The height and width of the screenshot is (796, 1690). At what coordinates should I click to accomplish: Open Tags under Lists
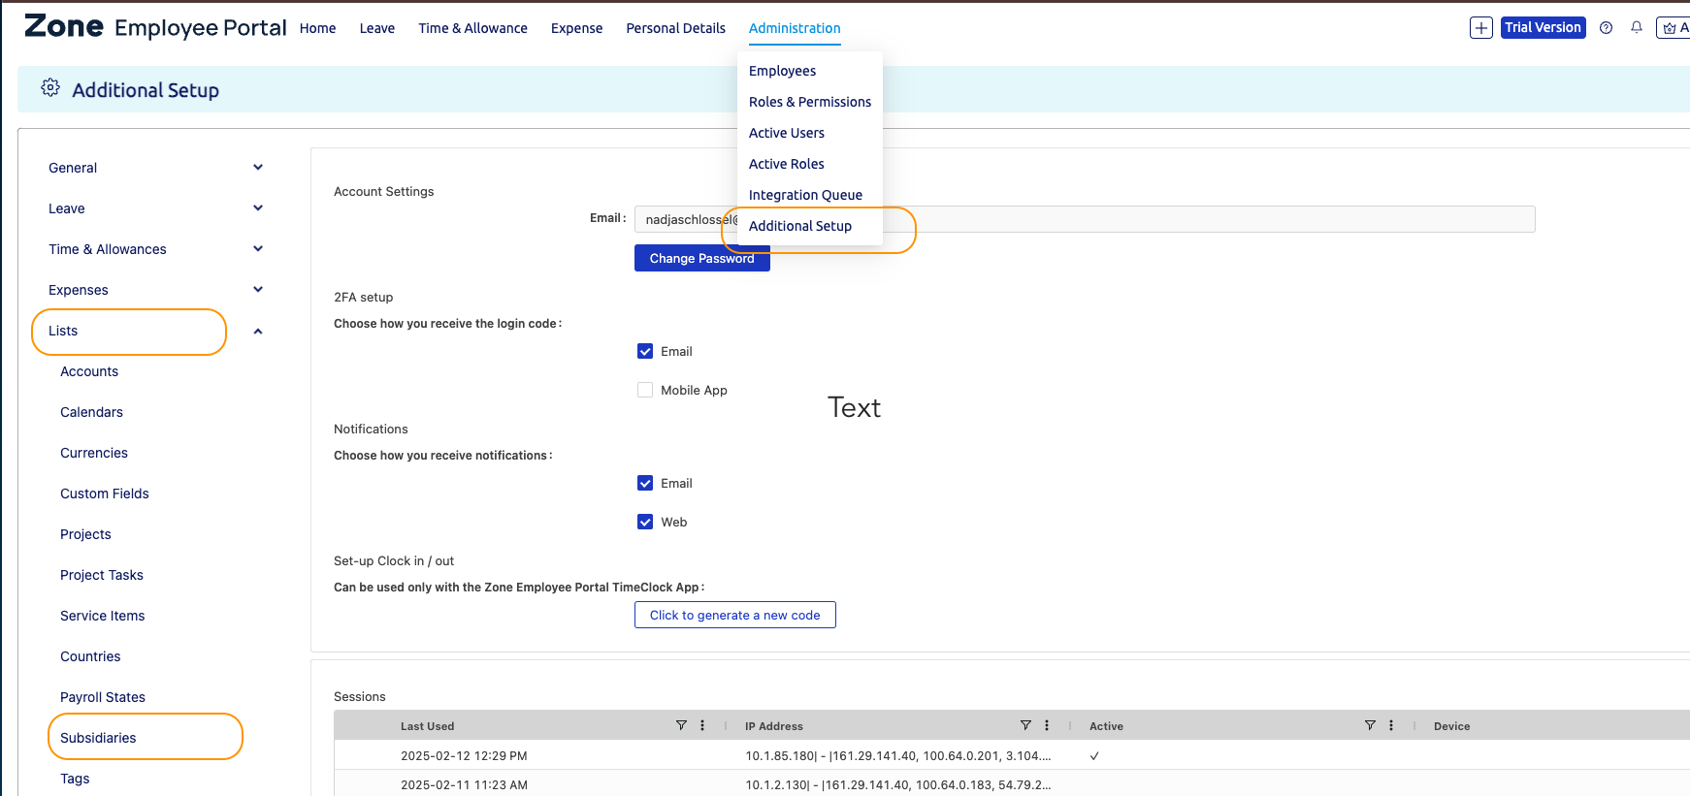coord(75,779)
